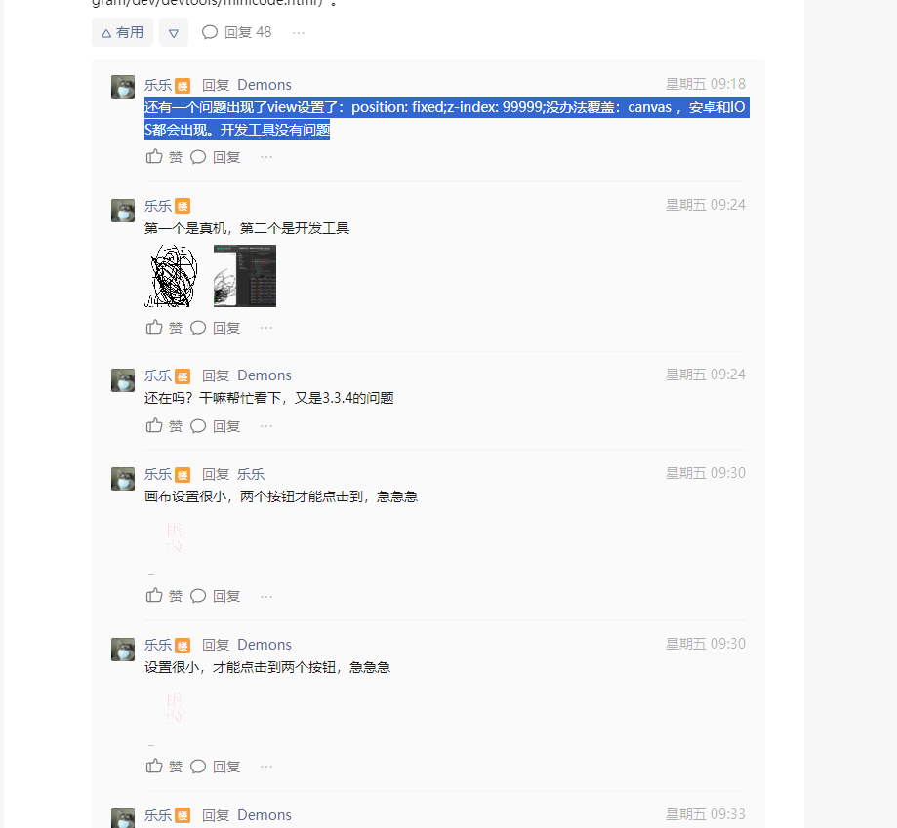
Task: Open the 回复 48 comments icon
Action: pos(236,32)
